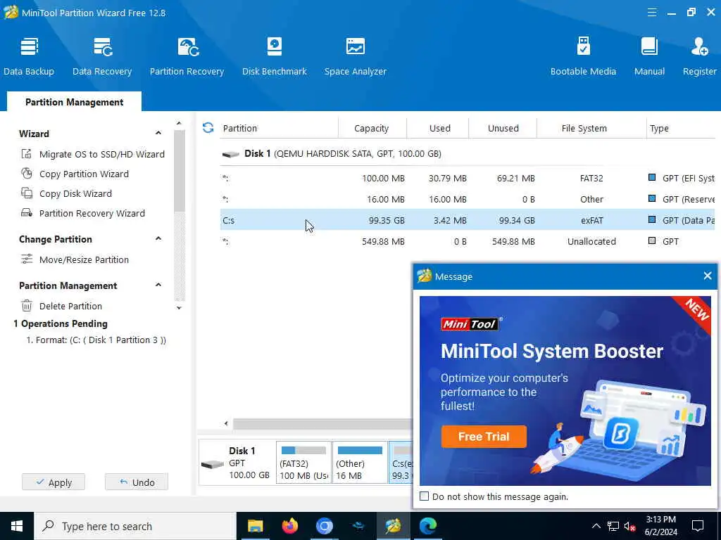Select the C:s exFAT partition row

[x=468, y=220]
